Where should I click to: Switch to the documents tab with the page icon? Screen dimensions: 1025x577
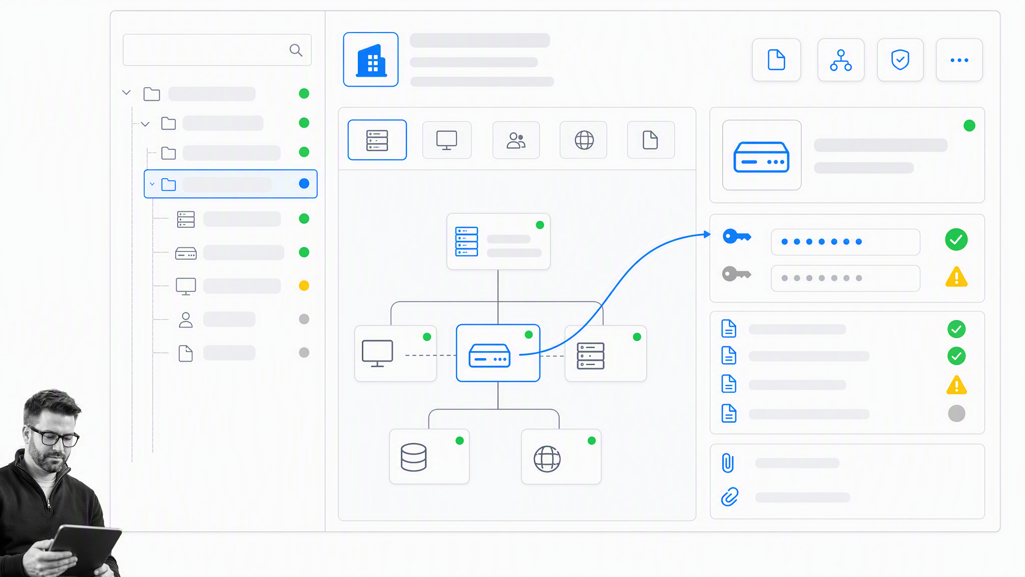[x=651, y=140]
